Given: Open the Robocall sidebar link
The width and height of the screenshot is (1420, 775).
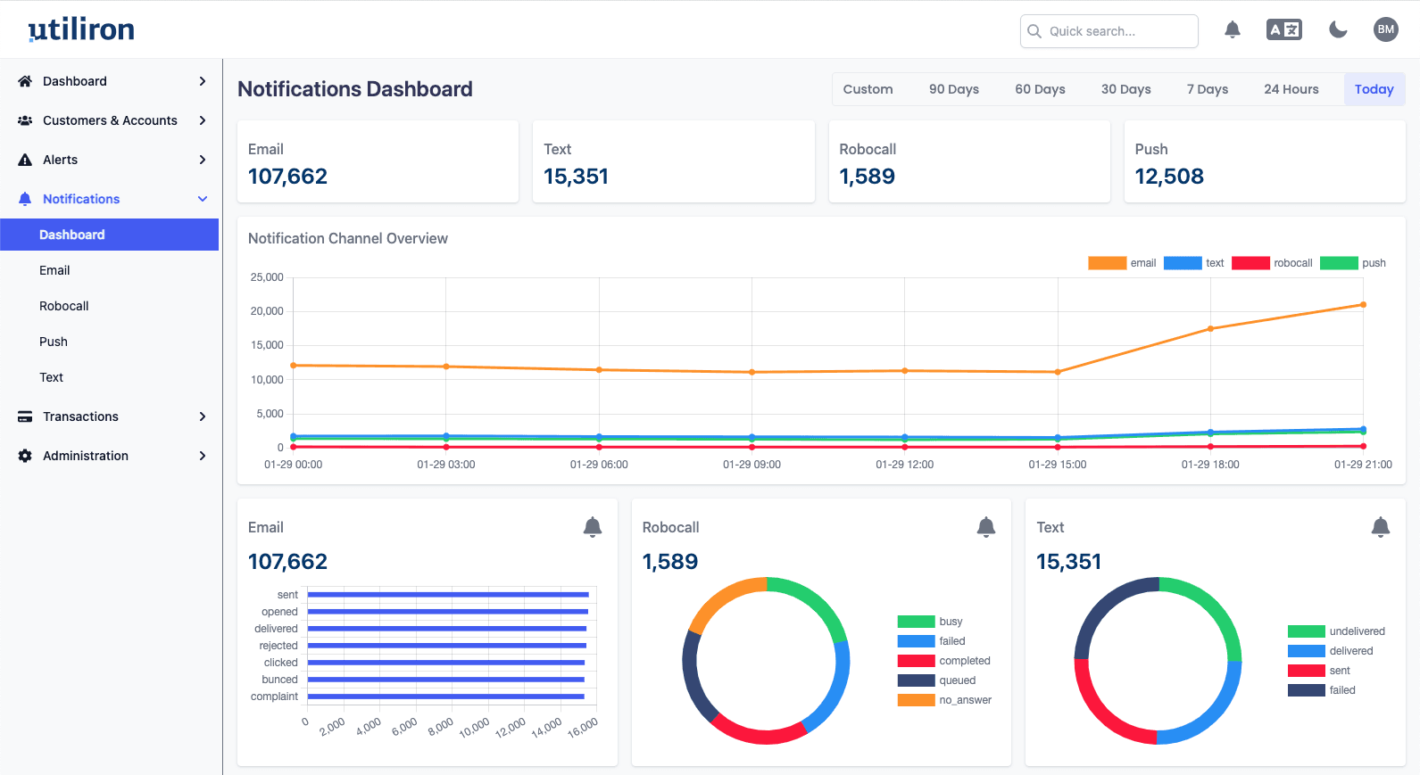Looking at the screenshot, I should point(64,306).
